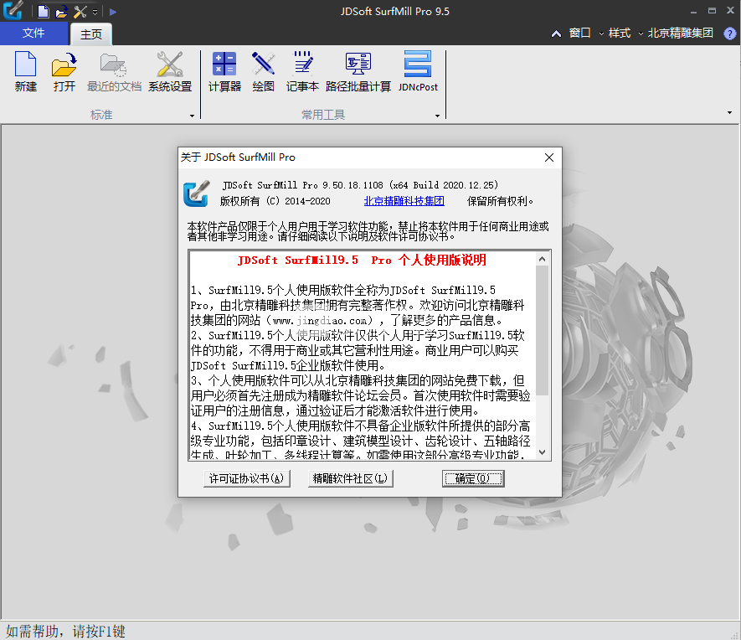Click the license text scrollbar up arrow

(542, 259)
